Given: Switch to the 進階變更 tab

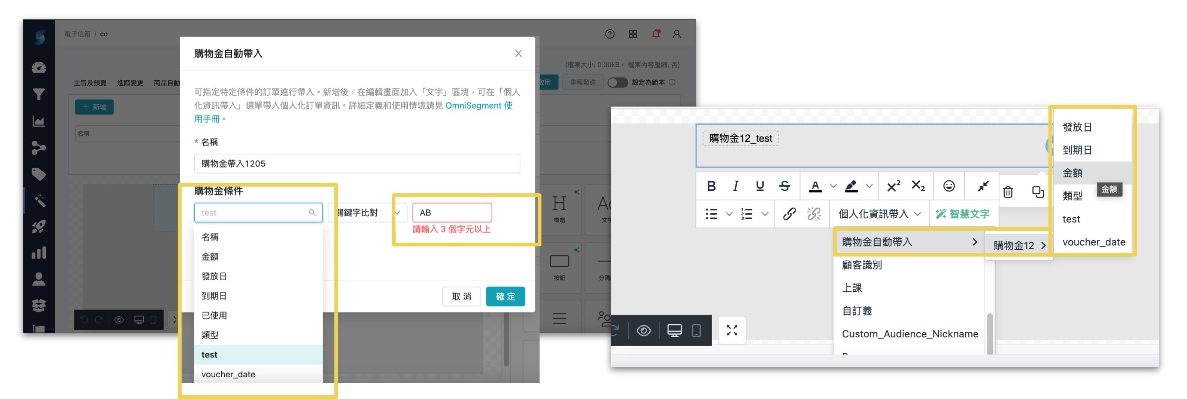Looking at the screenshot, I should tap(130, 83).
